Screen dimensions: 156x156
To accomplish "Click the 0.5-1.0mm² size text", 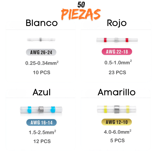I will pyautogui.click(x=118, y=62).
